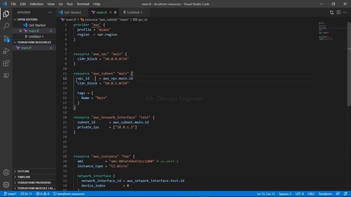Open editor more actions ellipsis menu

[x=345, y=12]
